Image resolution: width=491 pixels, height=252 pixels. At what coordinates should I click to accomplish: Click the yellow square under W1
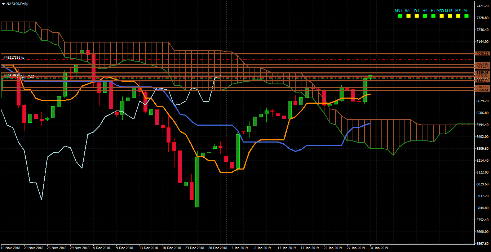[408, 16]
